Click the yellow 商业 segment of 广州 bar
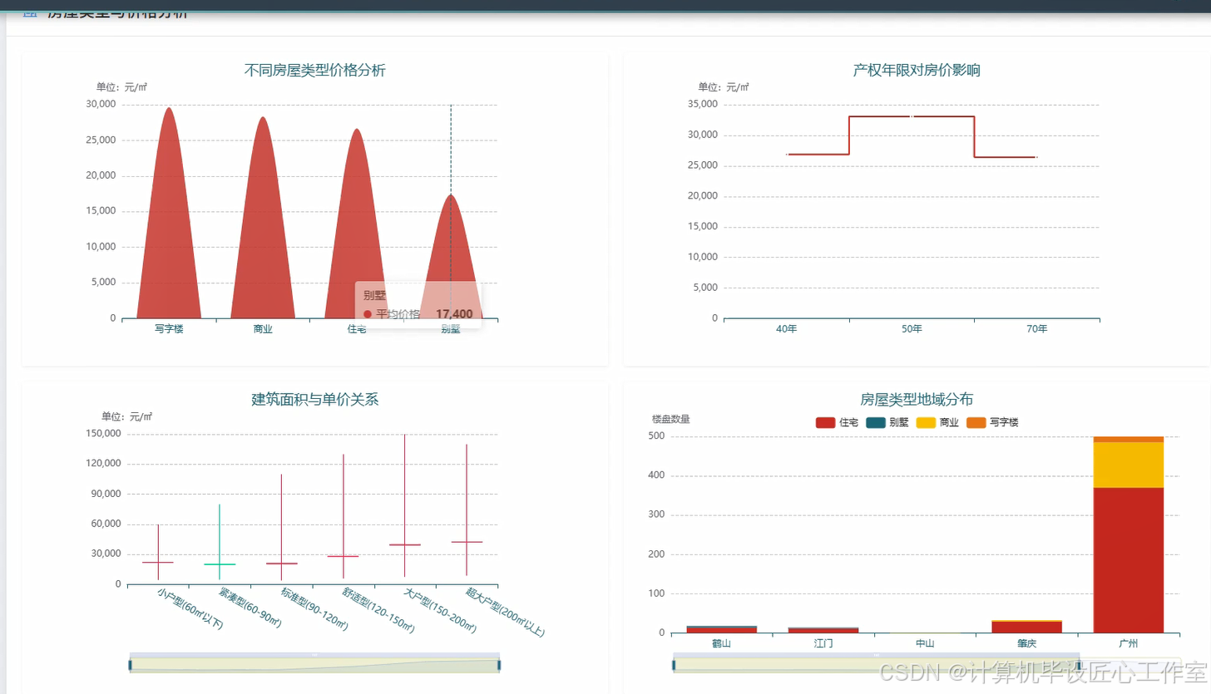Viewport: 1211px width, 694px height. point(1129,465)
